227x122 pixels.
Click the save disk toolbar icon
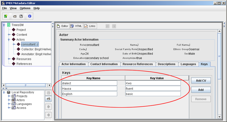click(21, 16)
